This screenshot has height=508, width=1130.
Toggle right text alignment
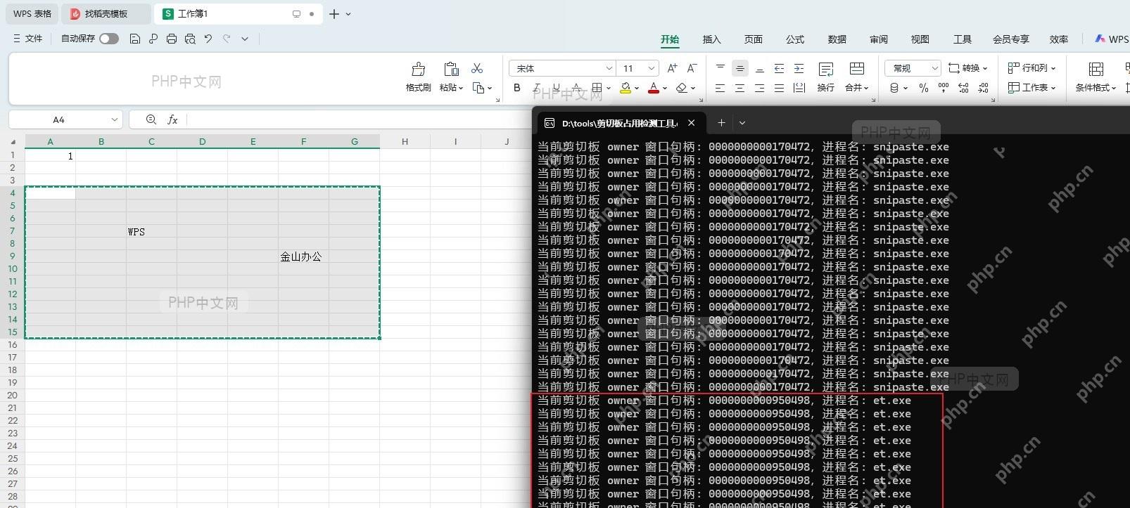[x=759, y=88]
